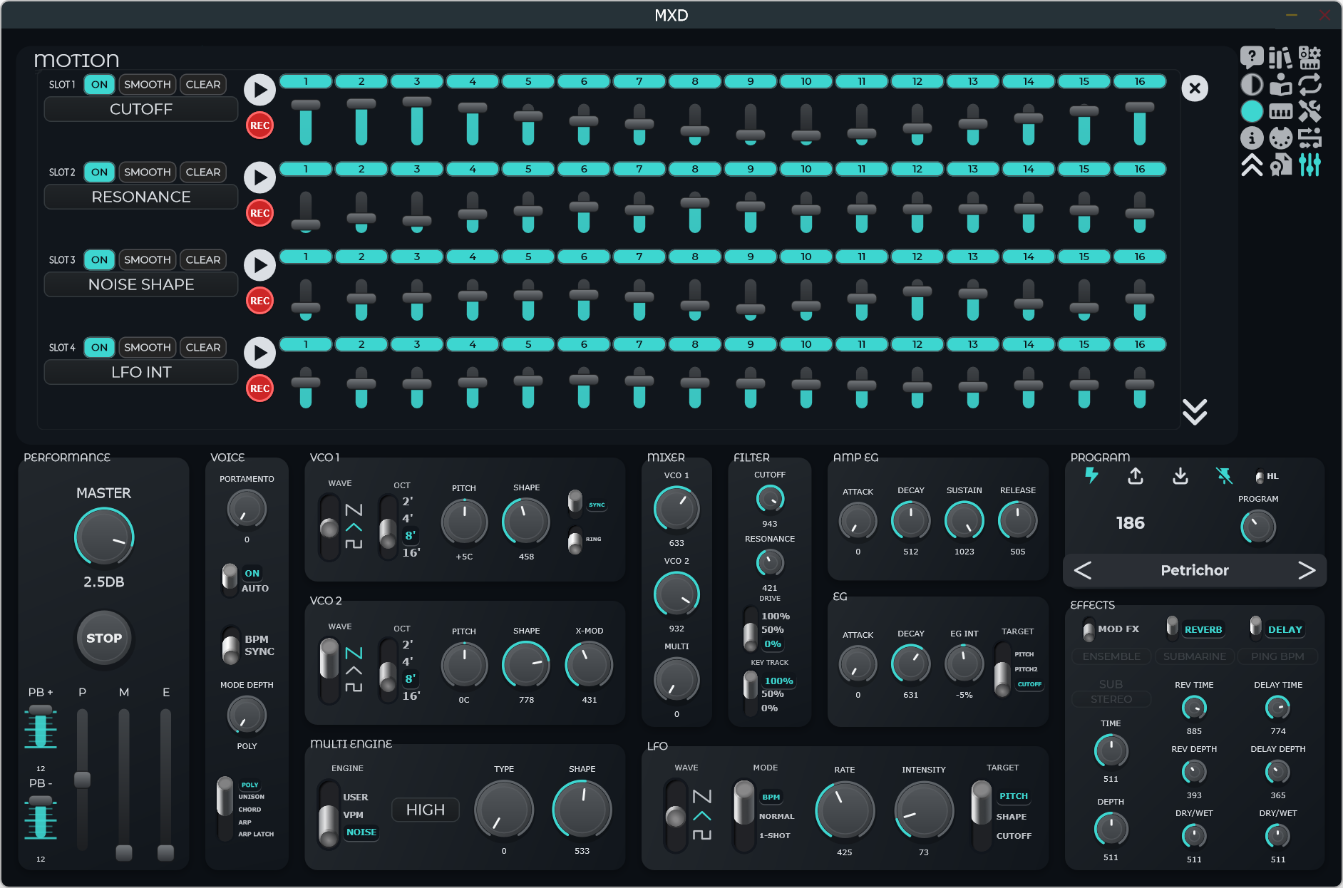
Task: Toggle slot 1 ON button
Action: coord(99,84)
